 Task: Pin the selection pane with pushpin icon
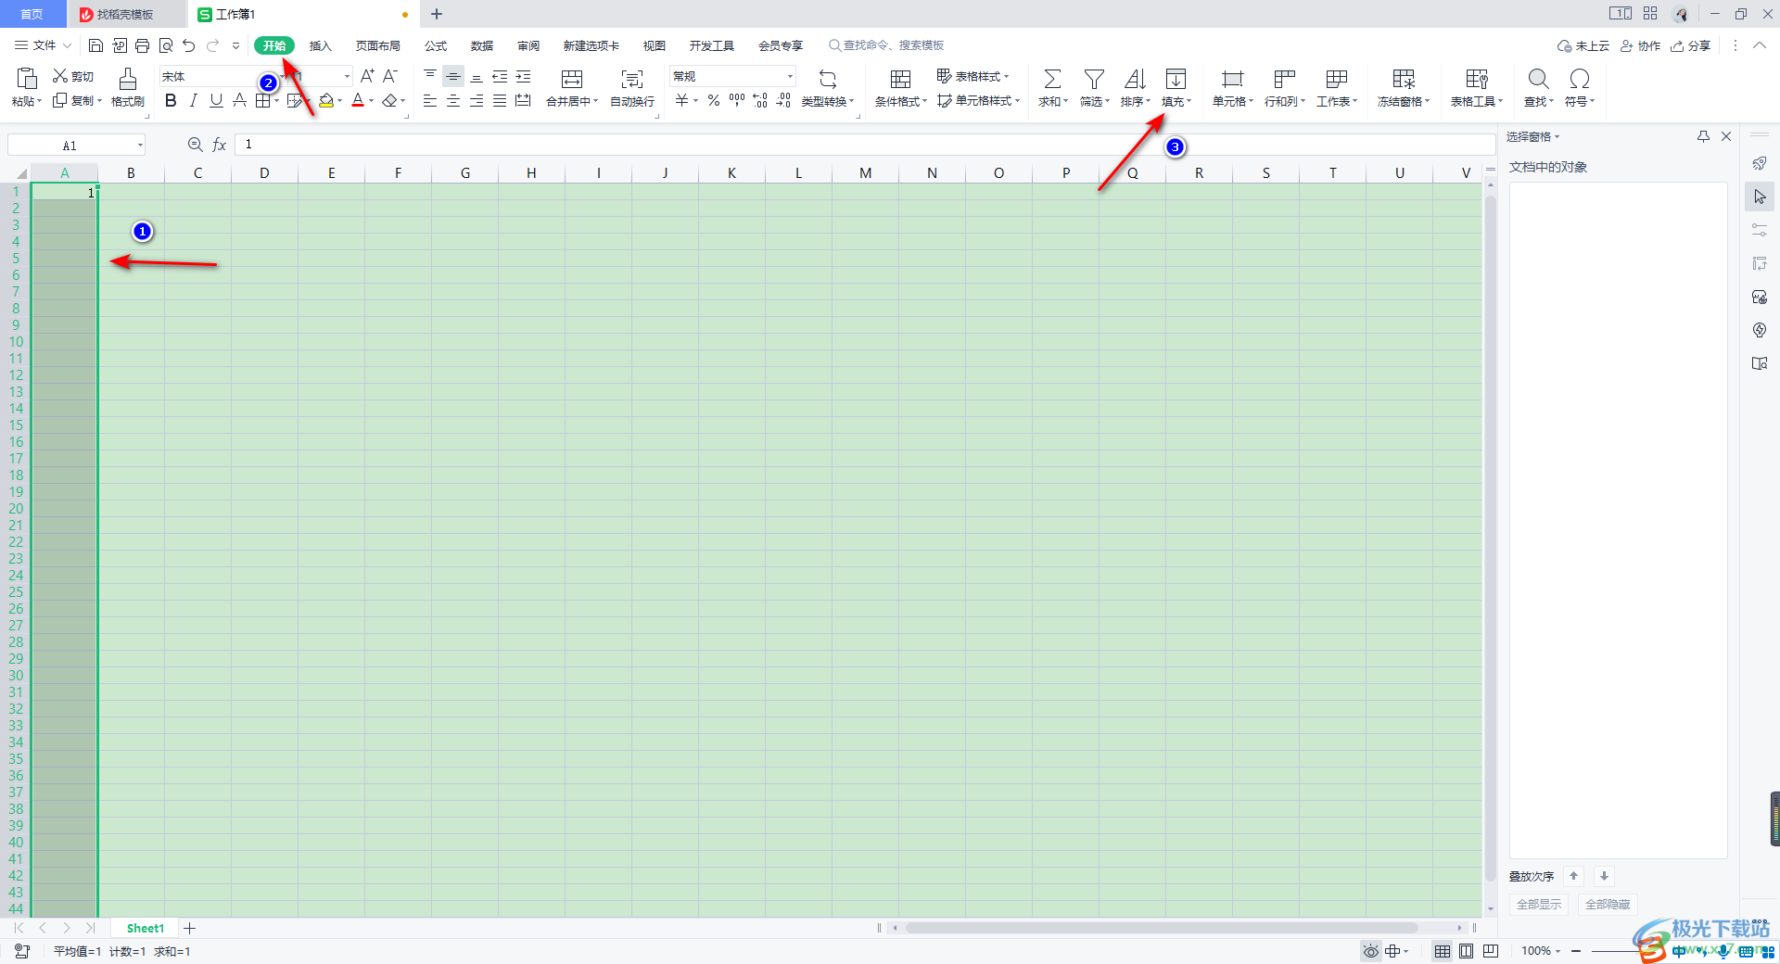pos(1703,136)
